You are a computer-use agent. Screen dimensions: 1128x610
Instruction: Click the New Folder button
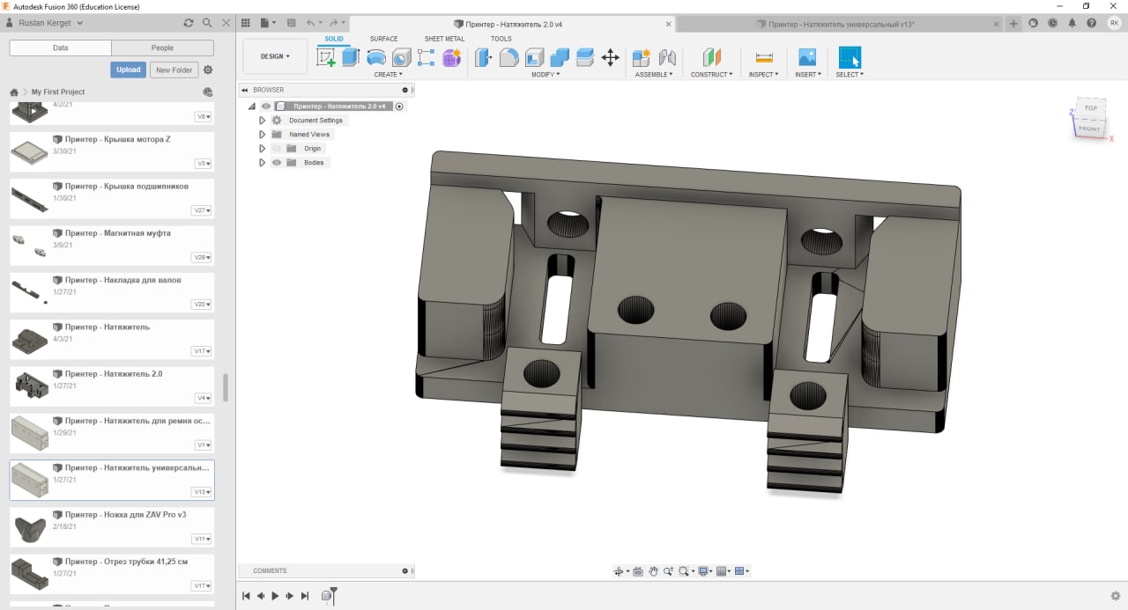(174, 70)
